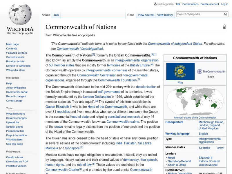The width and height of the screenshot is (232, 174).
Task: Open British Empire link
Action: (140, 65)
